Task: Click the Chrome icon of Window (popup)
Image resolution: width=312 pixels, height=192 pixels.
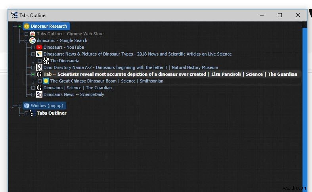Action: [x=27, y=106]
